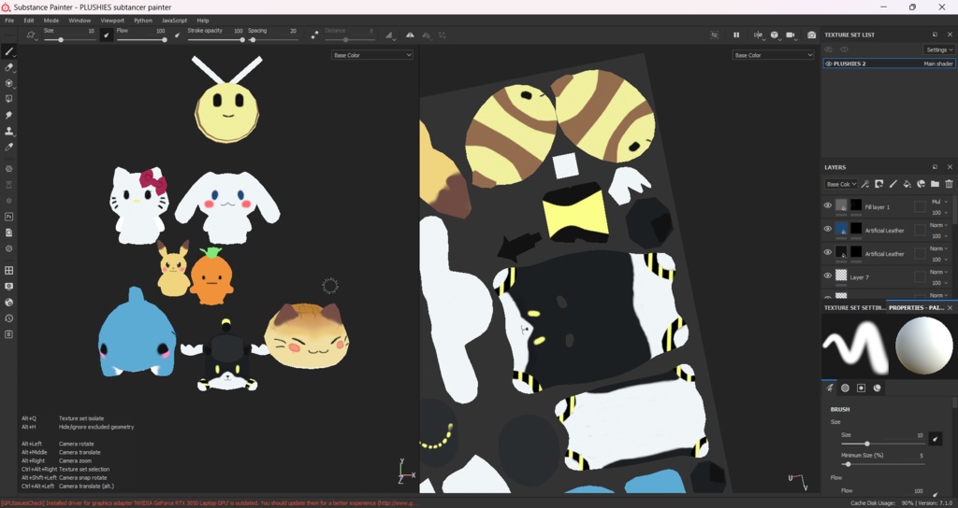Screen dimensions: 958x508
Task: Open the history clock icon in the sidebar
Action: click(9, 318)
